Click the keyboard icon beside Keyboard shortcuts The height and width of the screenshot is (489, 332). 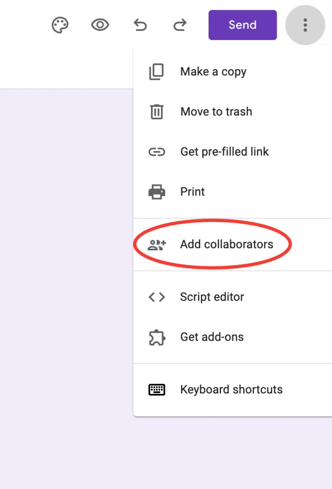pos(156,389)
